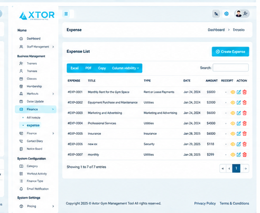The image size is (260, 213).
Task: View expense #EXP-0004 with eye icon
Action: [x=233, y=123]
